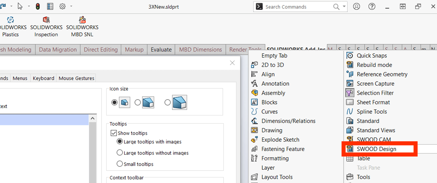
Task: Toggle the Sheet Format toolbar
Action: pyautogui.click(x=373, y=102)
